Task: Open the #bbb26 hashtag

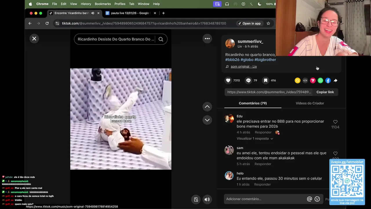Action: [x=232, y=60]
